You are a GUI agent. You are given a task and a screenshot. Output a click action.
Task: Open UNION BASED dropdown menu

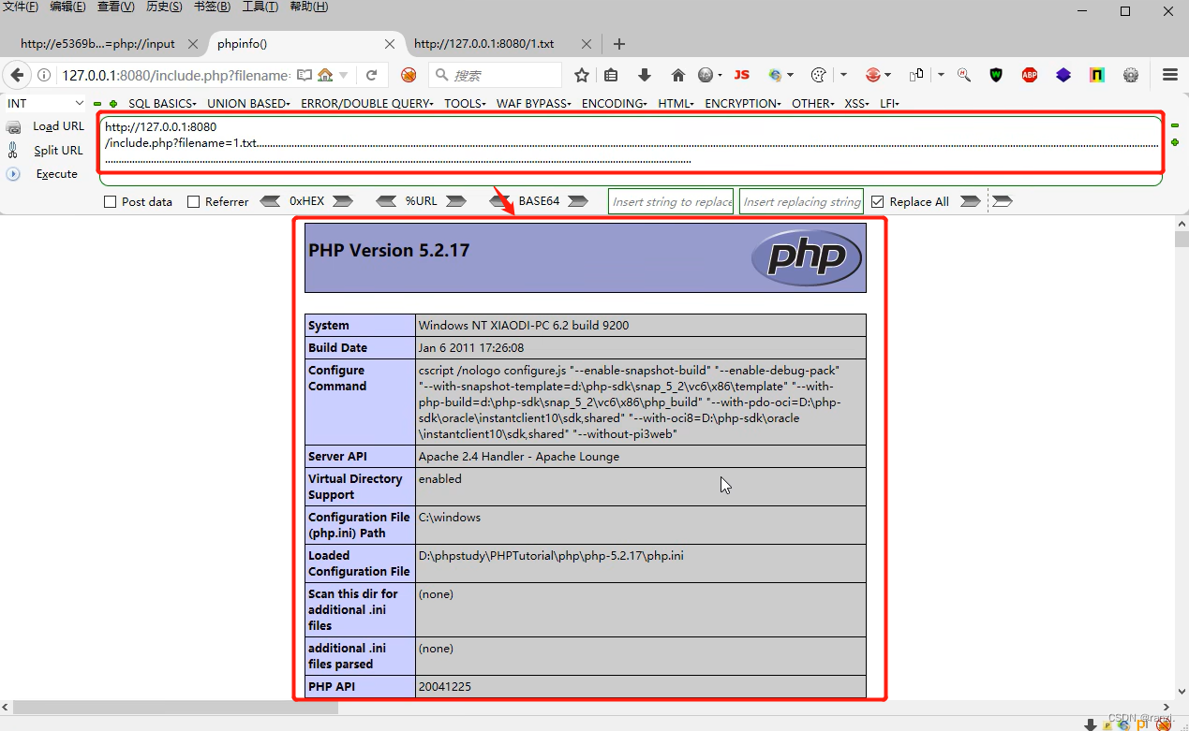pos(248,103)
